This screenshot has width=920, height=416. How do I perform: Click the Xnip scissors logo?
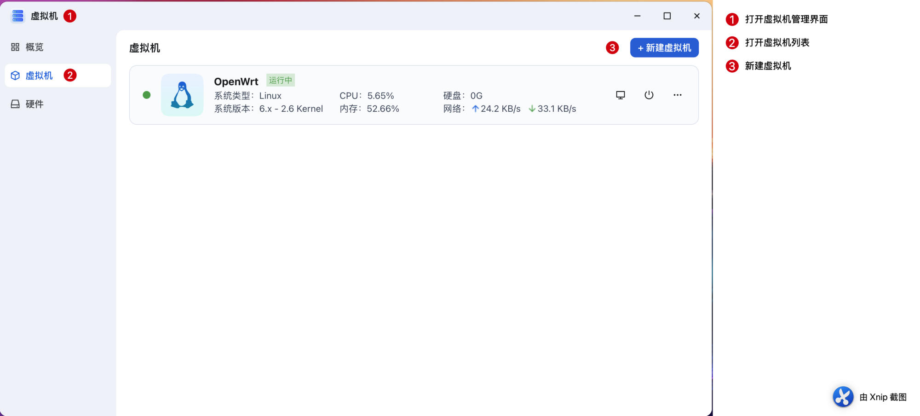click(843, 397)
